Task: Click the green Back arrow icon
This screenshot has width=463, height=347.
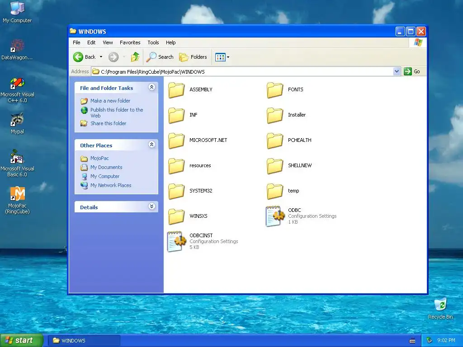Action: click(78, 57)
